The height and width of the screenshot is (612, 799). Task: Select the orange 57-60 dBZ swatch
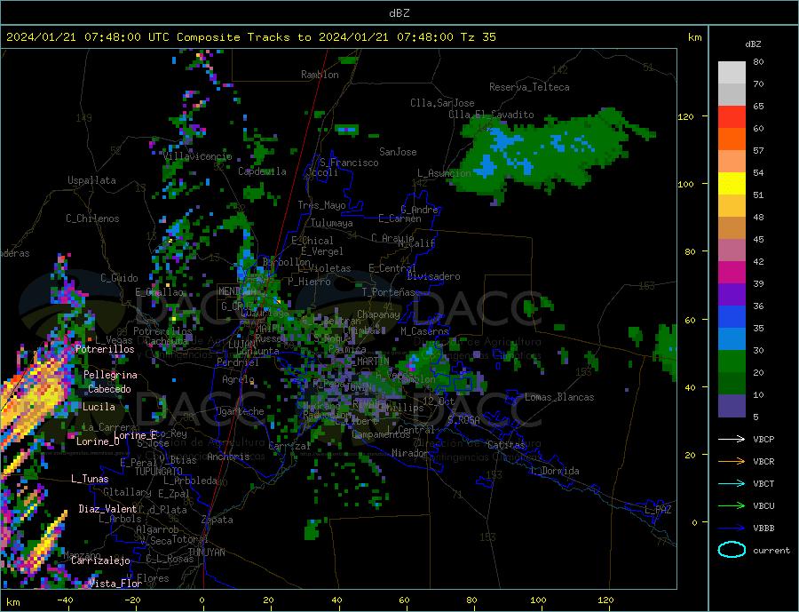732,139
